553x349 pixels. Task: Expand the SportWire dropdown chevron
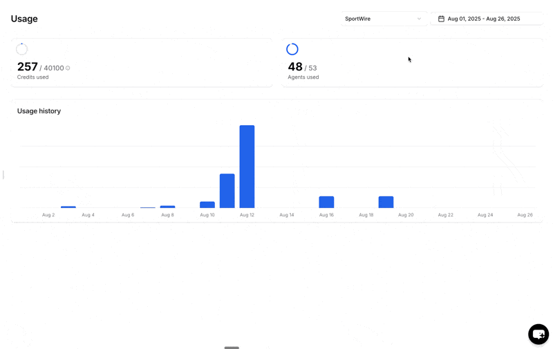coord(419,19)
